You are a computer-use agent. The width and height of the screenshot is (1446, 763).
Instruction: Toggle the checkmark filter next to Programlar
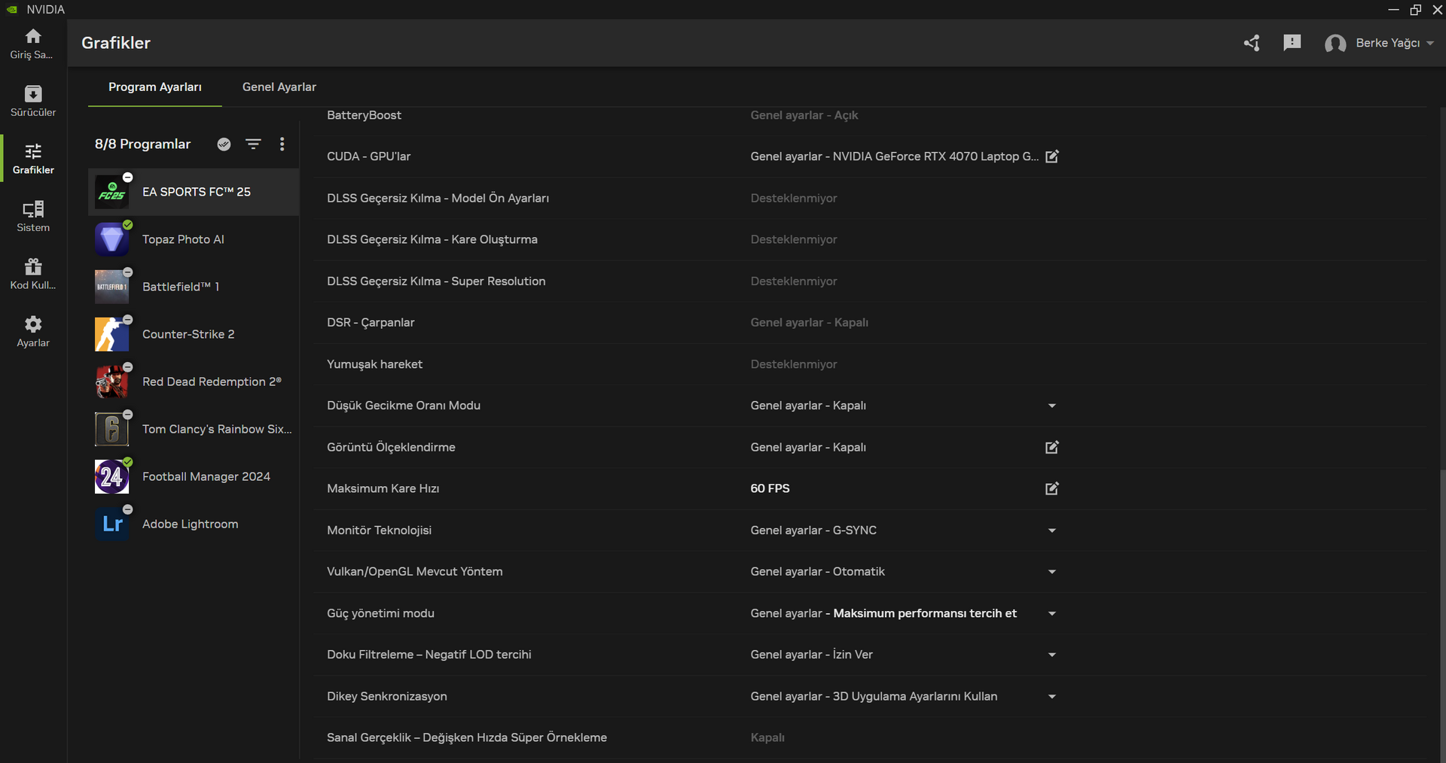click(224, 144)
